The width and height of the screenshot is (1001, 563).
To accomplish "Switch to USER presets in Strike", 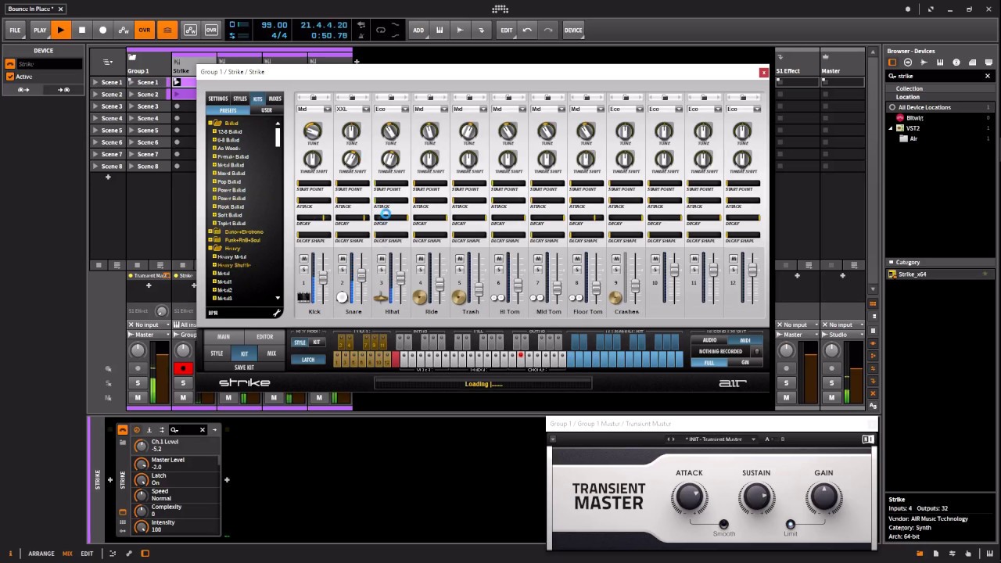I will [267, 110].
